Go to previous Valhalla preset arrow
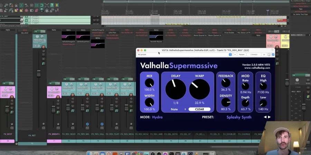This screenshot has width=311, height=155. (x=265, y=117)
